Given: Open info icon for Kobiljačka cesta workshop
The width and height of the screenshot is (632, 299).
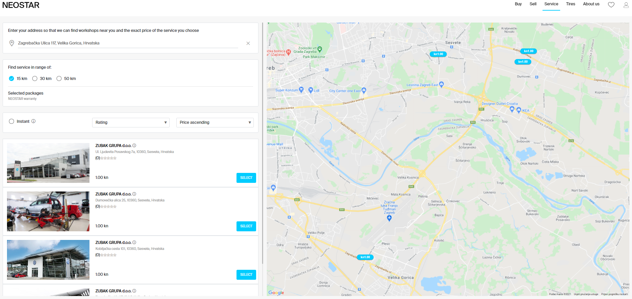Looking at the screenshot, I should pyautogui.click(x=134, y=242).
